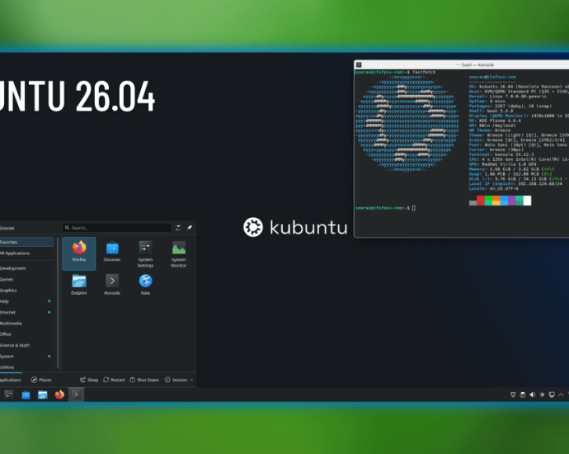
Task: Open the Utilities category
Action: tap(26, 367)
